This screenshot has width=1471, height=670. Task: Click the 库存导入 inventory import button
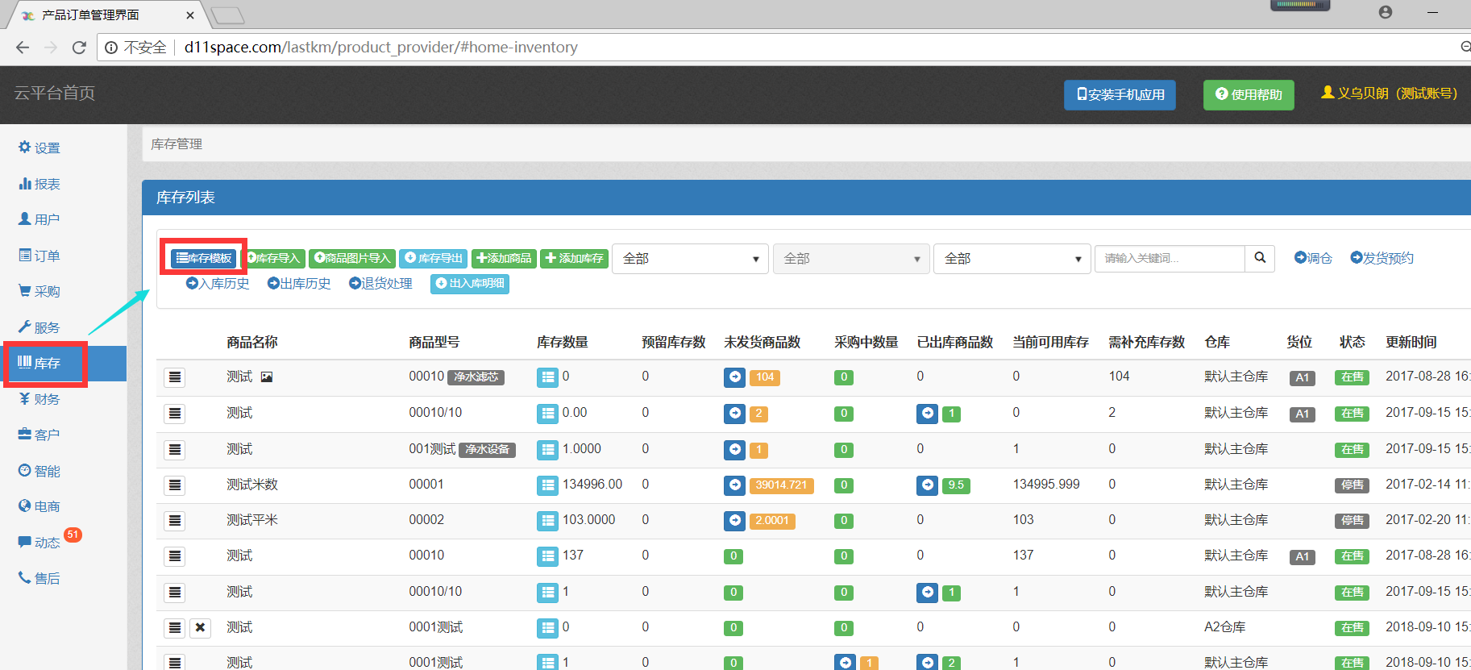pos(273,258)
